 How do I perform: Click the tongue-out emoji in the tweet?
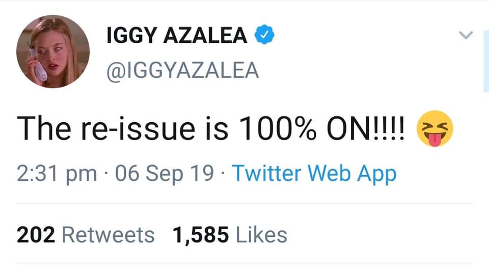(x=434, y=131)
